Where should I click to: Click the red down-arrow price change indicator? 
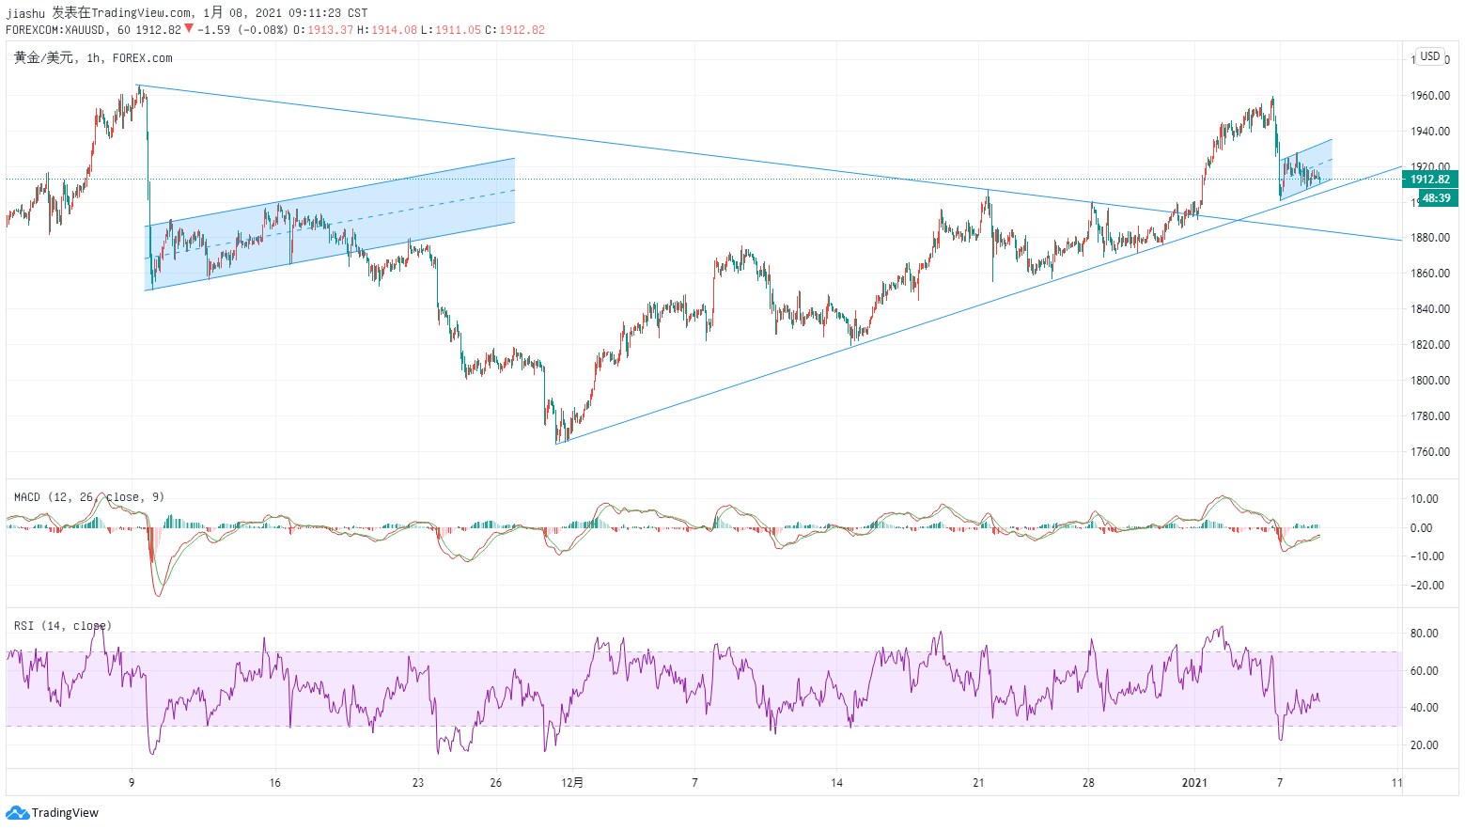coord(189,28)
